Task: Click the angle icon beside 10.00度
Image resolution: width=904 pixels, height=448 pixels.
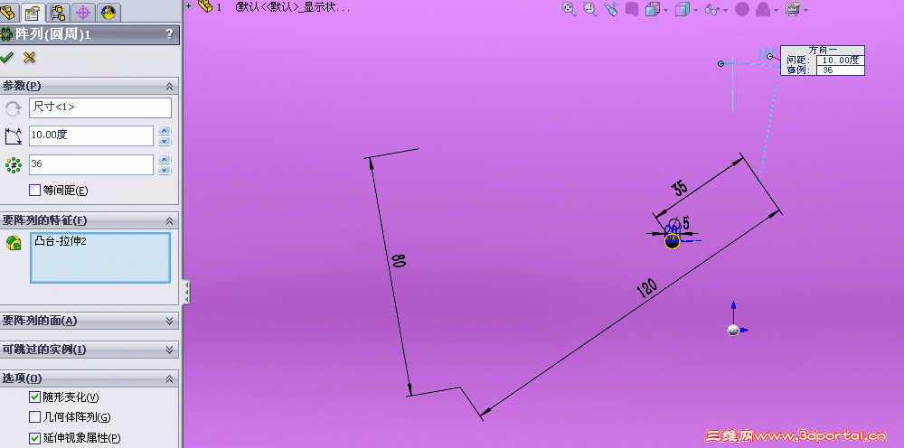Action: coord(13,136)
